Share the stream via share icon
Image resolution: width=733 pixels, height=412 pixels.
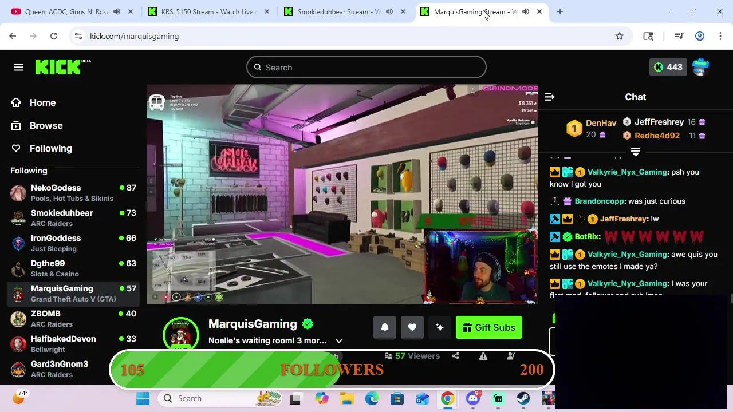tap(456, 356)
